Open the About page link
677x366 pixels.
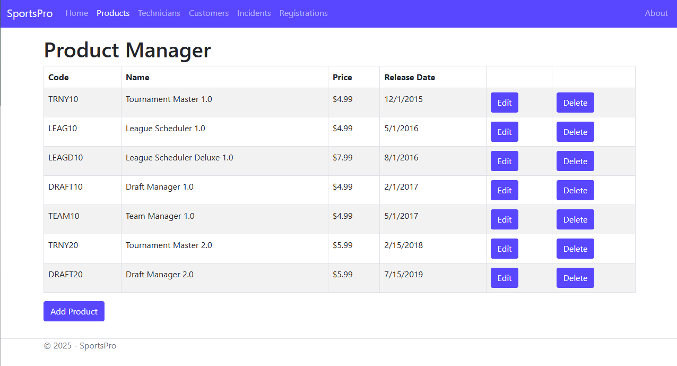(656, 13)
